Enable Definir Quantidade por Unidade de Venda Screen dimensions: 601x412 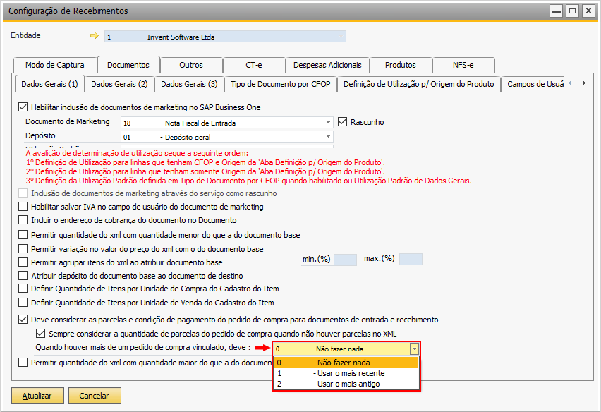[23, 303]
